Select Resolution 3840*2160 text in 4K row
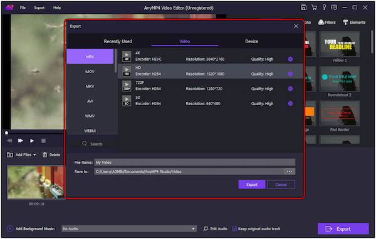Viewport: 376px width, 239px height. 205,59
